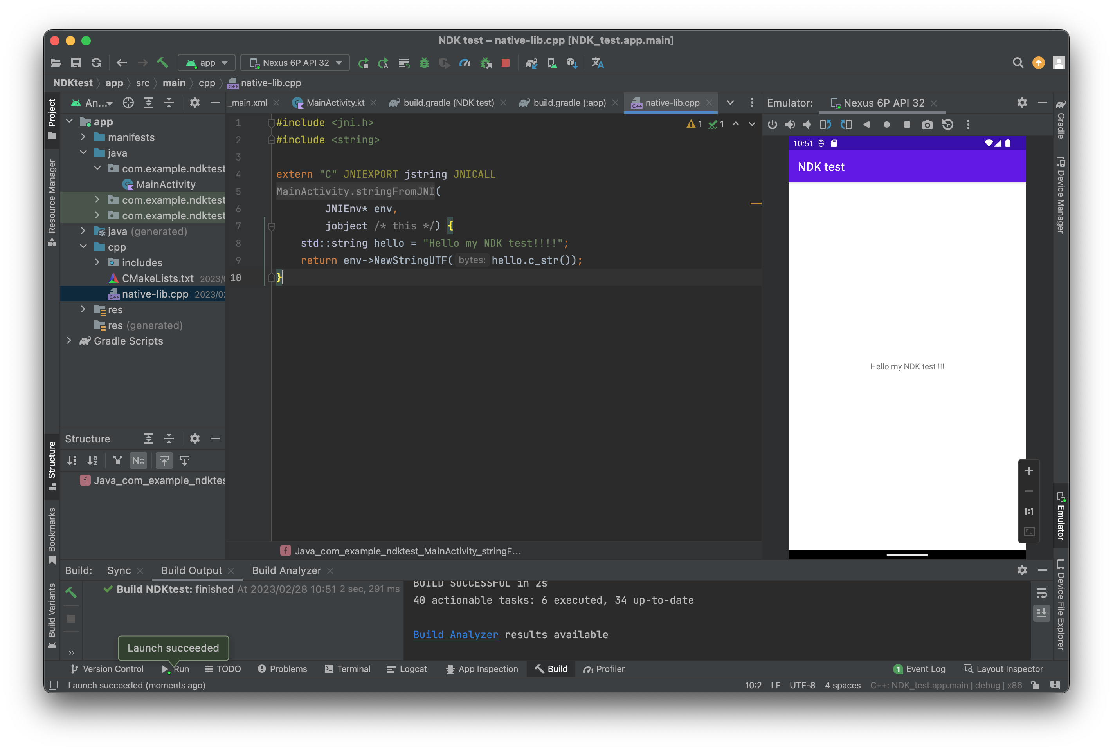This screenshot has width=1113, height=751.
Task: Click the Debug app bug icon
Action: pos(424,63)
